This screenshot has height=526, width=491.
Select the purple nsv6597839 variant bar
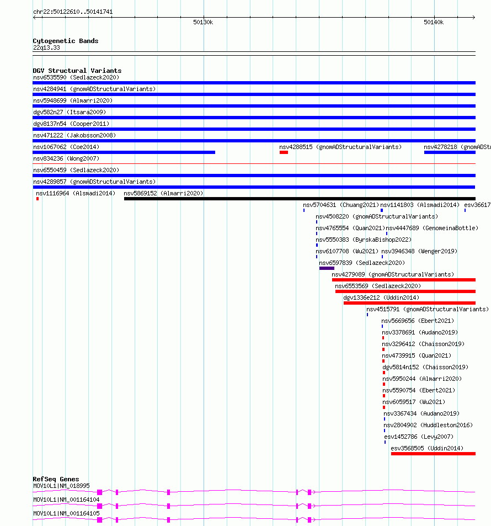(x=327, y=268)
